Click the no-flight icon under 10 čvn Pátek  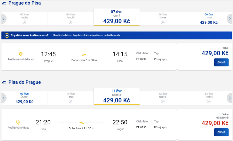[x=70, y=102]
